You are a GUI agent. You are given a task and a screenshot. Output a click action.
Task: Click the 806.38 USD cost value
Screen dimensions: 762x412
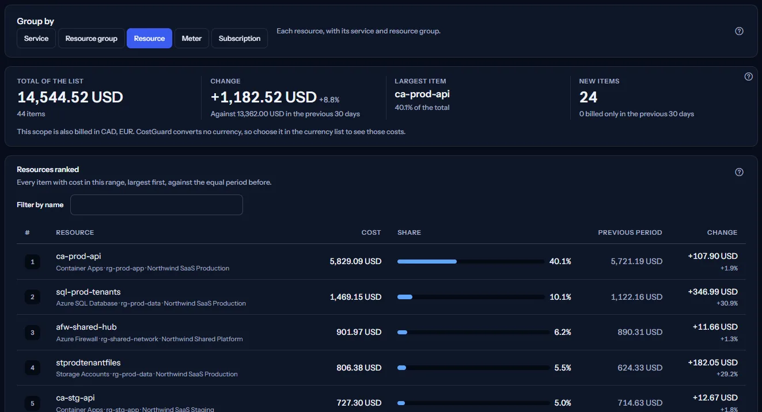[359, 368]
